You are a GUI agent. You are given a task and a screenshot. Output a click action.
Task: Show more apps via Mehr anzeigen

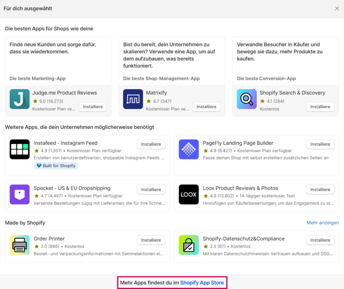pos(322,223)
